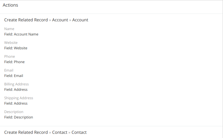Select the Name field label
The image size is (223, 138).
click(x=9, y=29)
